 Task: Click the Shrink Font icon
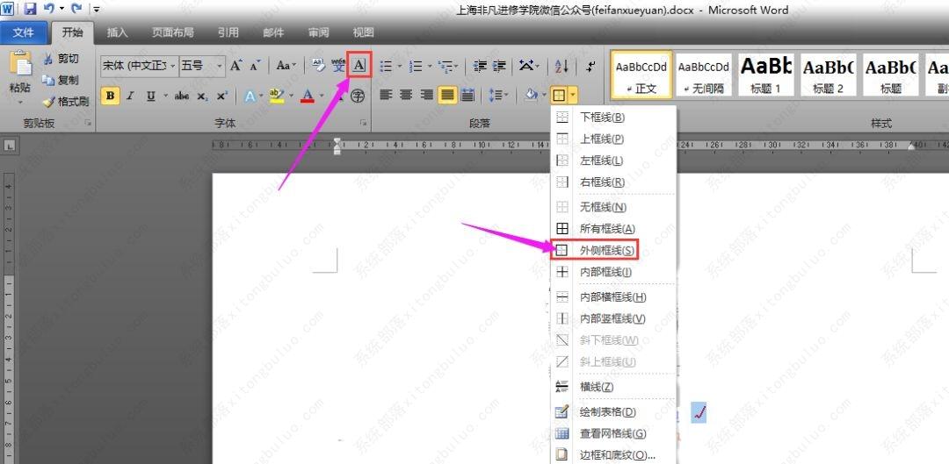255,66
